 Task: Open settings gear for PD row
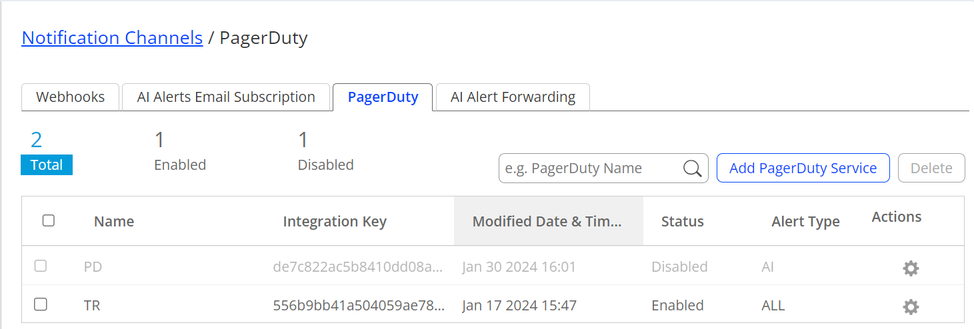pyautogui.click(x=911, y=268)
